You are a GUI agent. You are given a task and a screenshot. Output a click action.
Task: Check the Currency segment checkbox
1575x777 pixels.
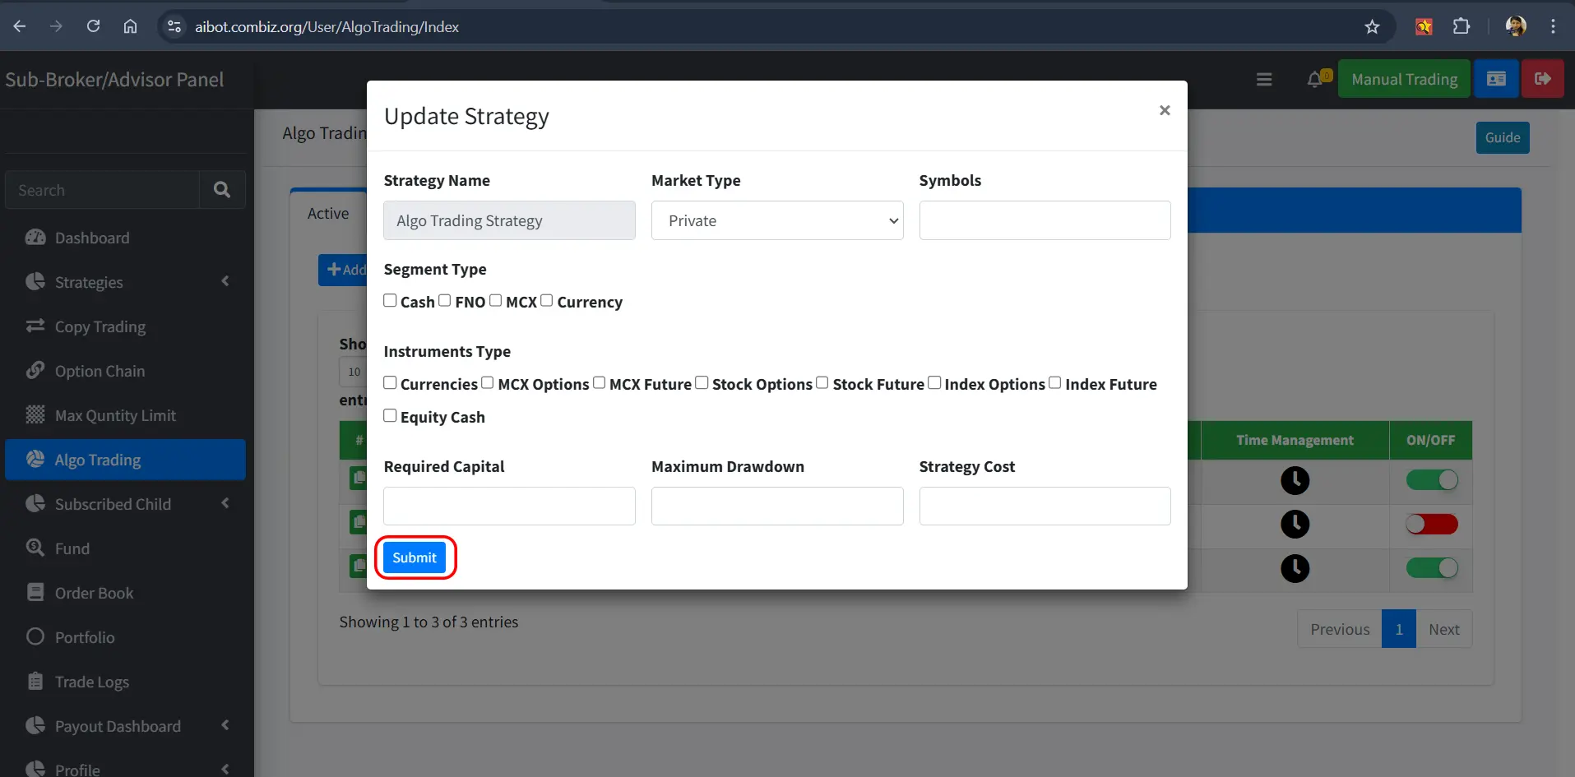coord(546,300)
